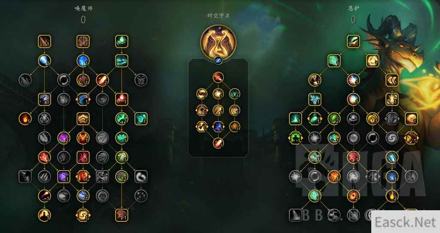Click the 时空守卫 hero talent label
The height and width of the screenshot is (233, 440).
click(x=218, y=15)
